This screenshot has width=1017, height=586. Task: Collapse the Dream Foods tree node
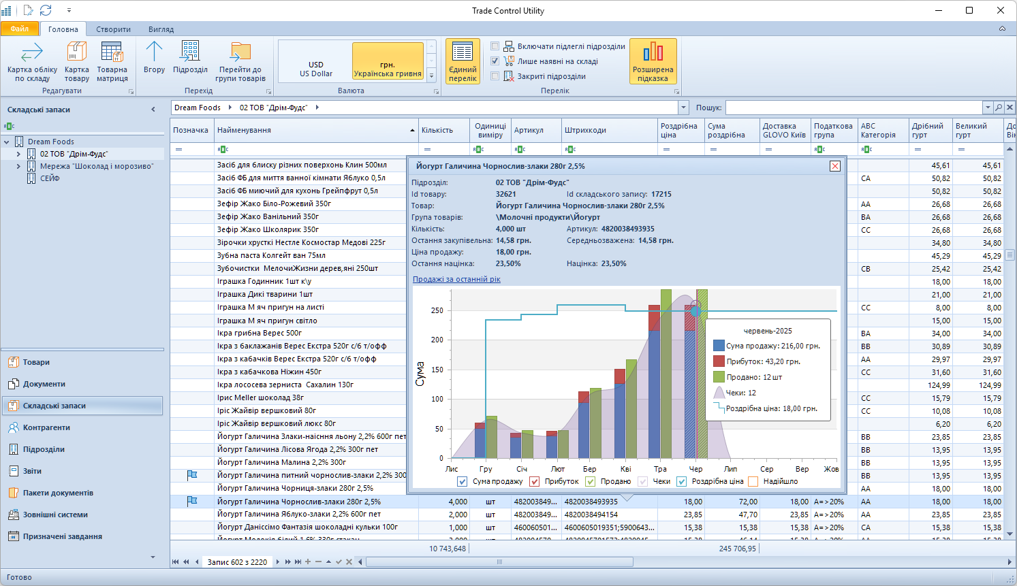pos(7,142)
